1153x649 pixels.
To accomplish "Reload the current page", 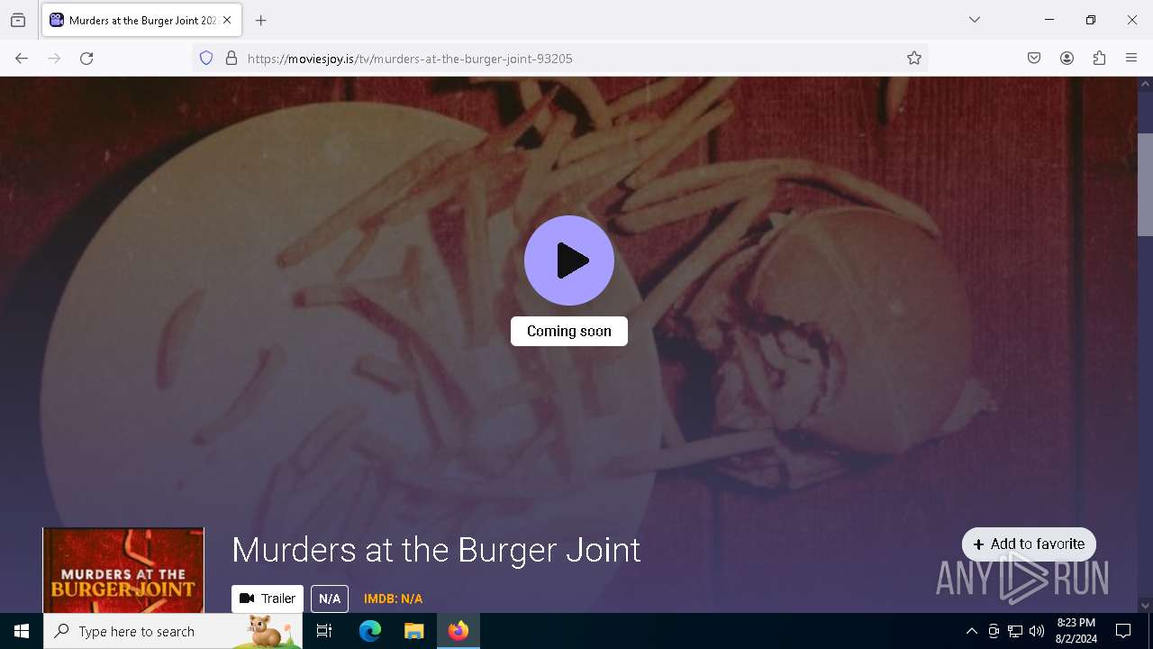I will click(86, 59).
